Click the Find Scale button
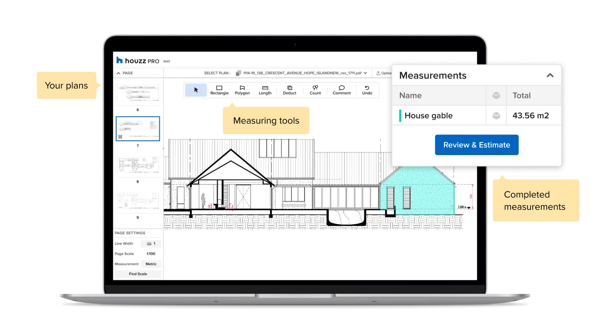Viewport: 603px width, 332px height. tap(138, 274)
